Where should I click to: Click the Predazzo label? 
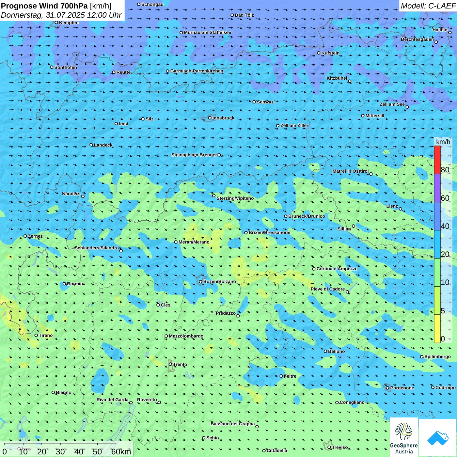pyautogui.click(x=226, y=313)
